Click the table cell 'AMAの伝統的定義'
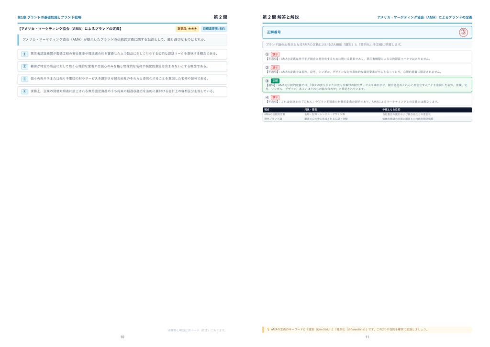This screenshot has width=490, height=347. pos(275,115)
